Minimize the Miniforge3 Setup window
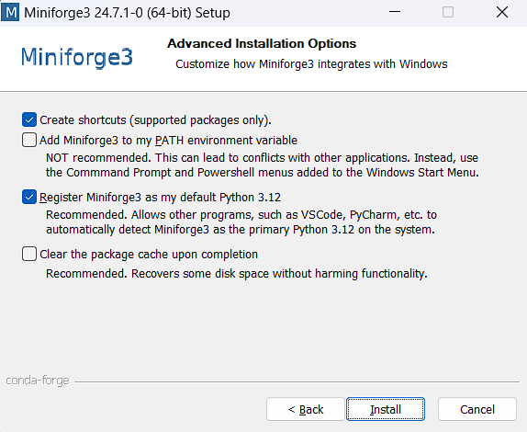The width and height of the screenshot is (527, 432). (x=395, y=12)
